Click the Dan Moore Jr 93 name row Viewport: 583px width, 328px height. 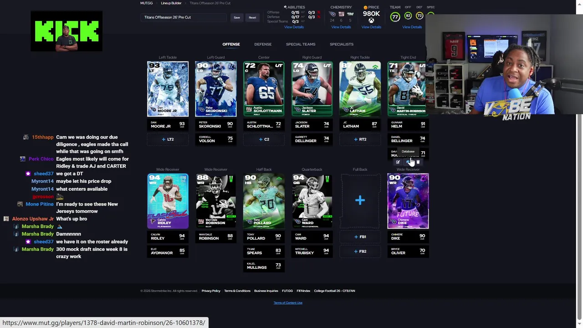(x=168, y=124)
